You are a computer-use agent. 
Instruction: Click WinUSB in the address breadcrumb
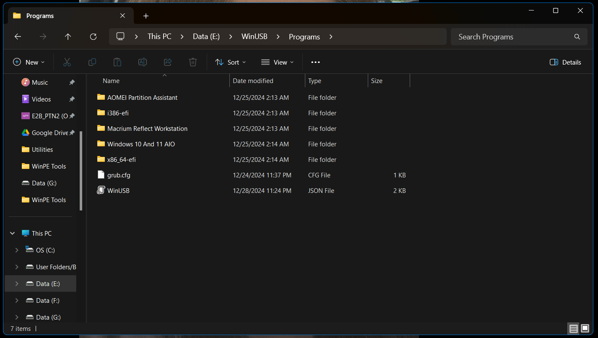[255, 36]
